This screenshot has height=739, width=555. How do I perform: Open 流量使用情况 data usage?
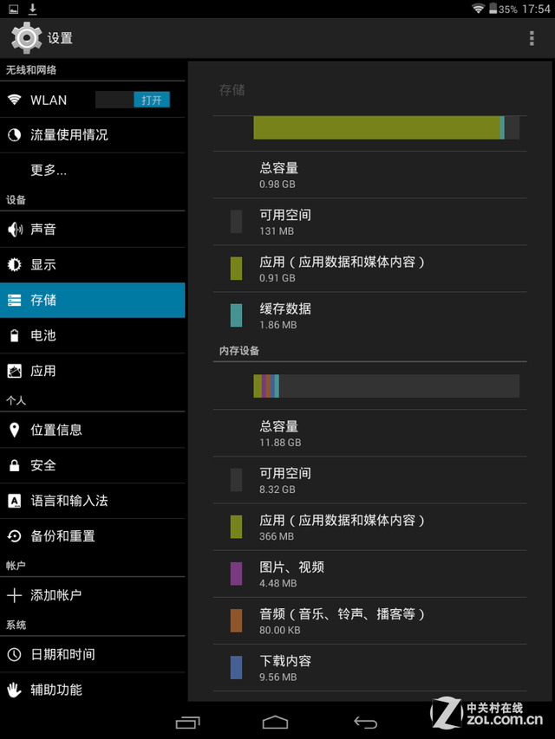pyautogui.click(x=69, y=135)
